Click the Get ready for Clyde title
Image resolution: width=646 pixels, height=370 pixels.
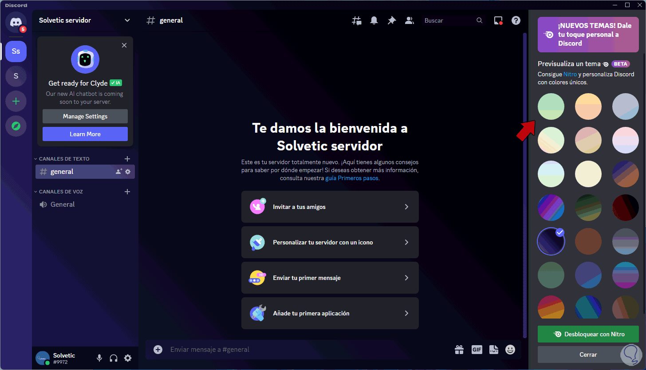click(78, 83)
